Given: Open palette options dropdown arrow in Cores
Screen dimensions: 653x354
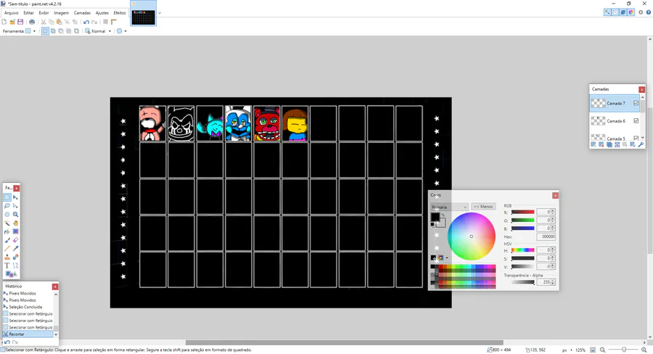Looking at the screenshot, I should (x=447, y=258).
